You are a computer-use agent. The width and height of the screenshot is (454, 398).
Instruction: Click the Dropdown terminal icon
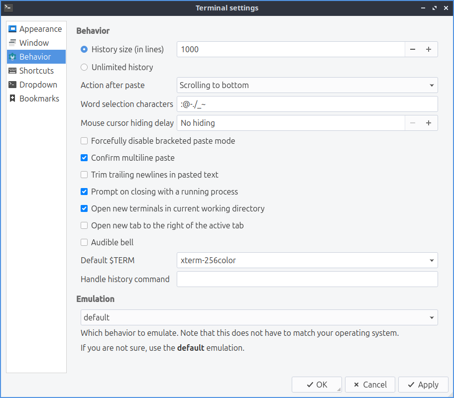click(x=12, y=85)
